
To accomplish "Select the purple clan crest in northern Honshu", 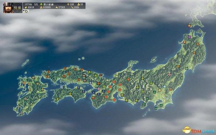I will click(x=189, y=37).
